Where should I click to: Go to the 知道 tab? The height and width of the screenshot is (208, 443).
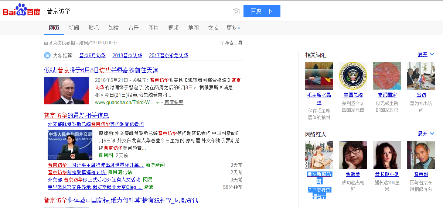pyautogui.click(x=113, y=28)
